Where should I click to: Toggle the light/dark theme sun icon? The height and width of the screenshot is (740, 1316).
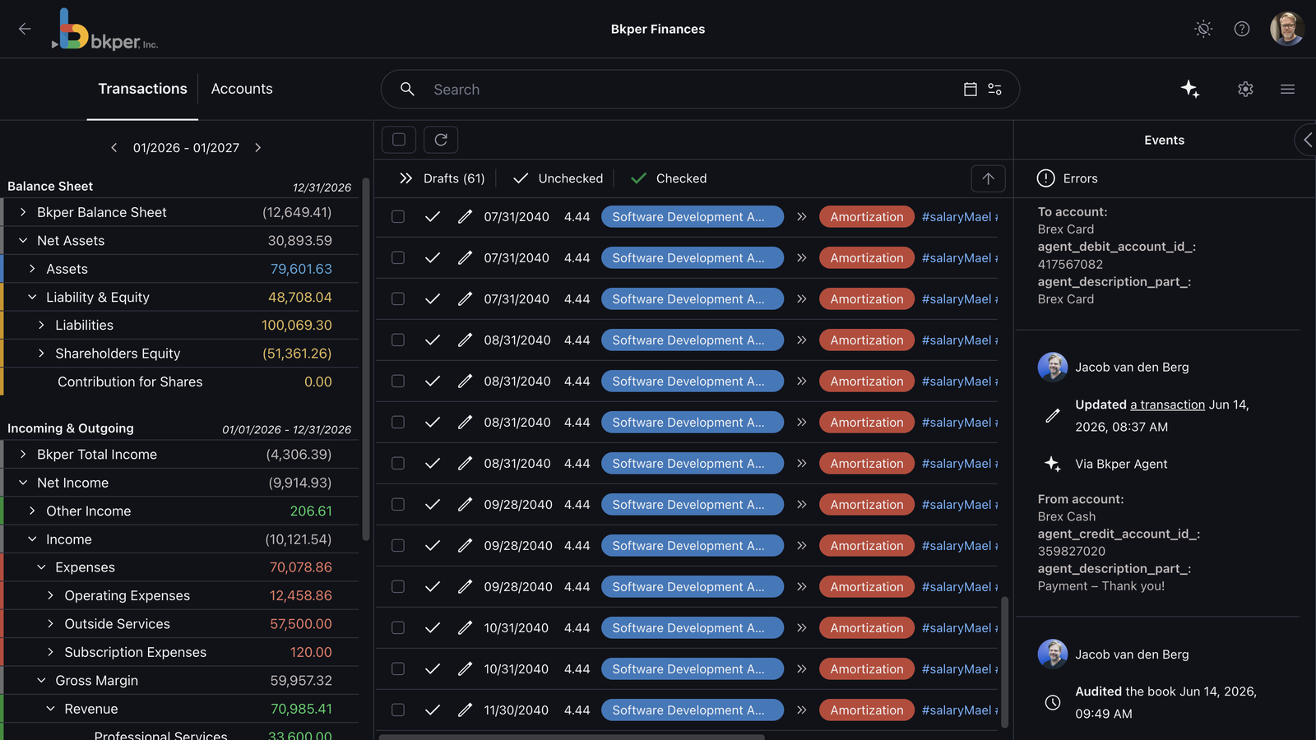(x=1203, y=29)
